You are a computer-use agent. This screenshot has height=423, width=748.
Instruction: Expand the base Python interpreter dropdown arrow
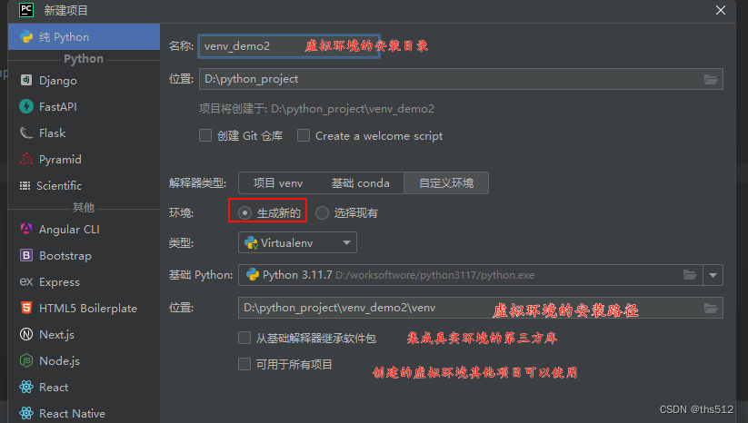click(x=713, y=275)
